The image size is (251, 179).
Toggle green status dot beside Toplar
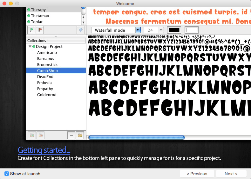(x=29, y=22)
